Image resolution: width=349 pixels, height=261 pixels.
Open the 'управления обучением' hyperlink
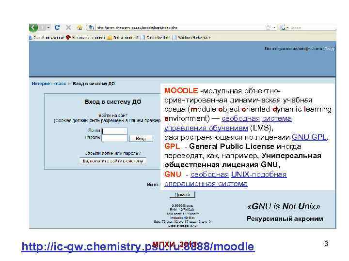[206, 128]
